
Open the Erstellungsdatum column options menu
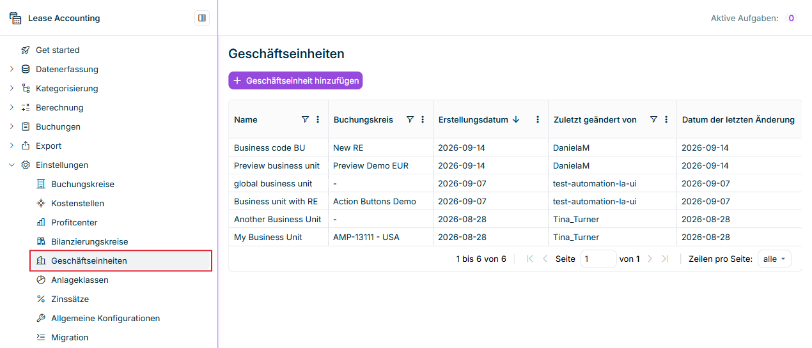538,119
